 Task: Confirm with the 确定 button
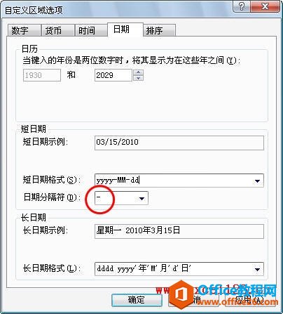(137, 300)
